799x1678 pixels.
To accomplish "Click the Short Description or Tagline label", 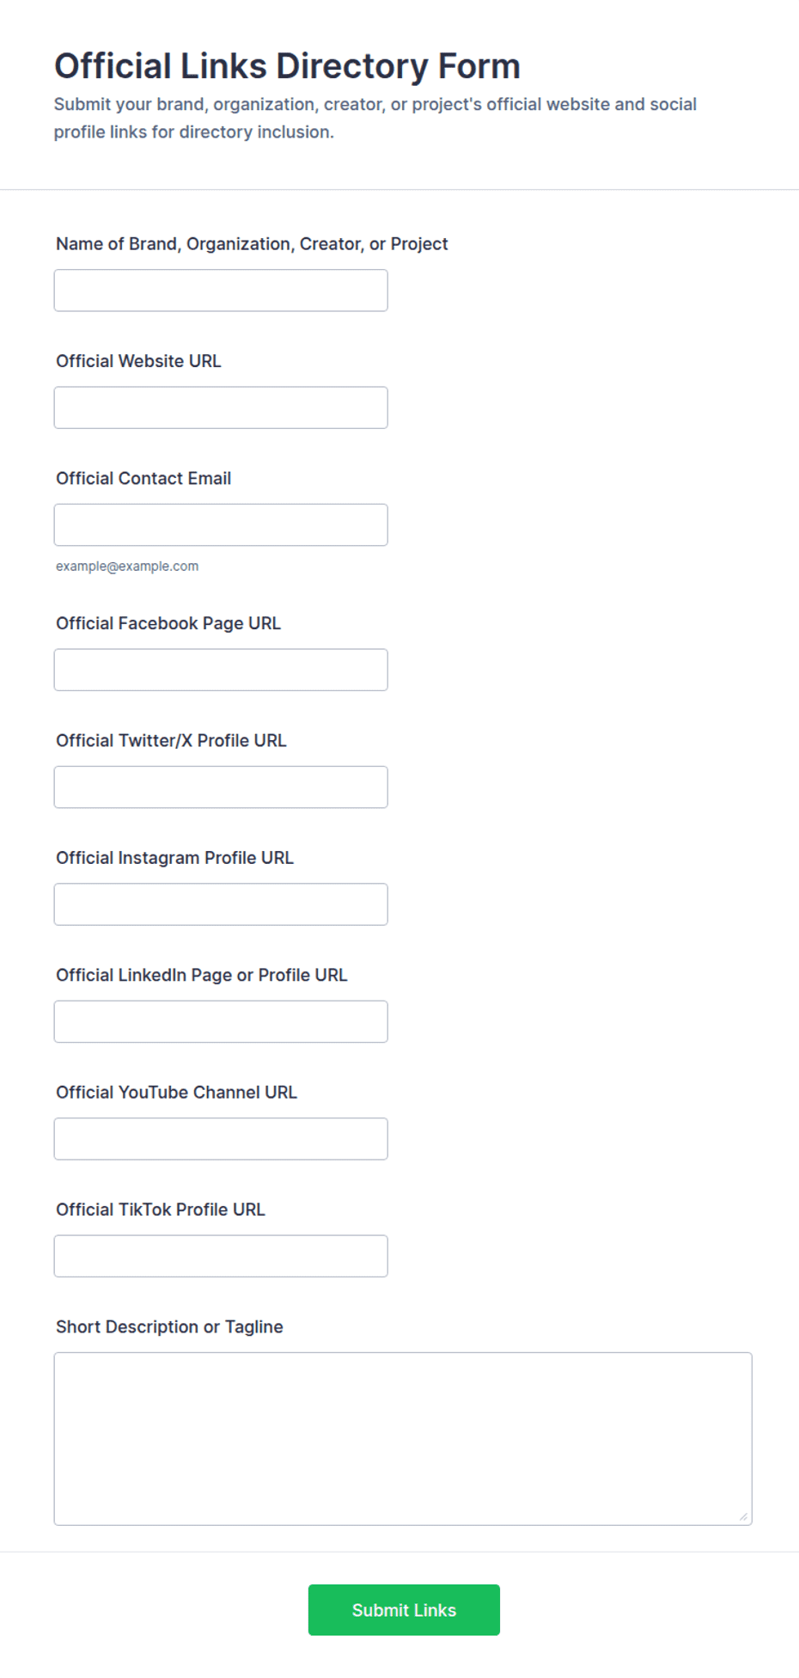I will [x=169, y=1326].
